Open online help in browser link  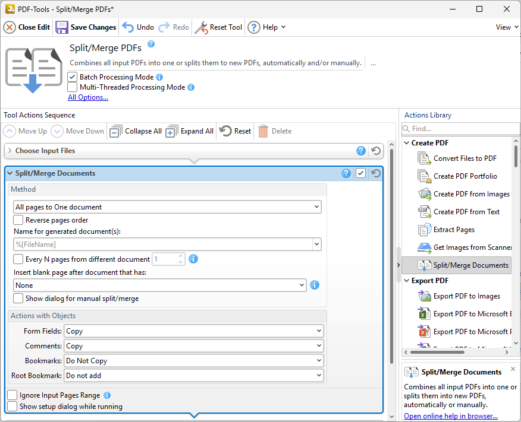[451, 416]
